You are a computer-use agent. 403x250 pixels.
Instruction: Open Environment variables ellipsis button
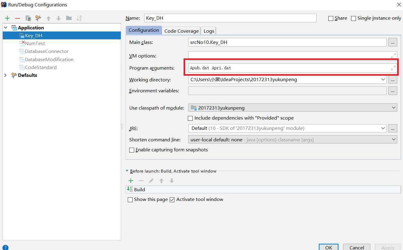click(x=393, y=90)
